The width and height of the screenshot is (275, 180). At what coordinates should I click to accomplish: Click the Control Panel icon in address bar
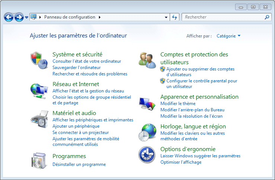[33, 17]
